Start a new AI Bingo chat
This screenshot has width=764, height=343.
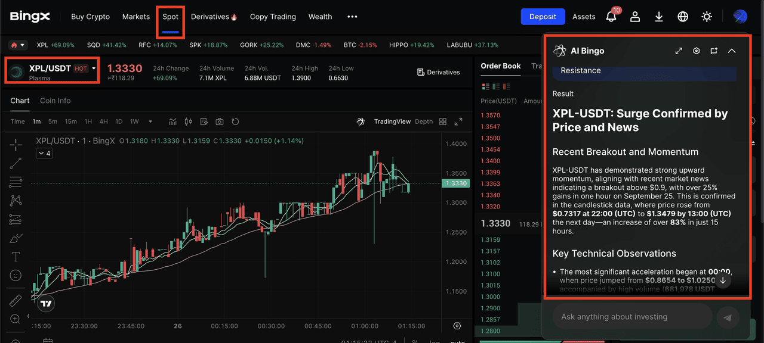714,51
